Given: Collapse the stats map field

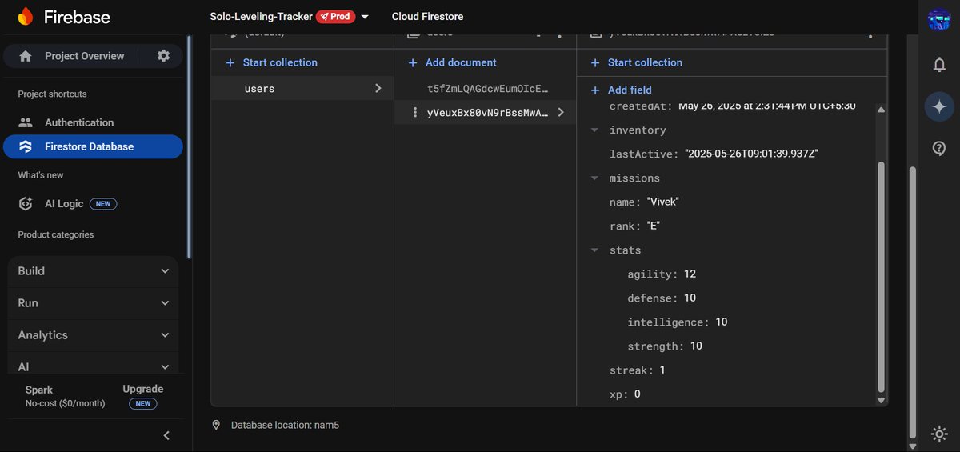Looking at the screenshot, I should click(594, 250).
